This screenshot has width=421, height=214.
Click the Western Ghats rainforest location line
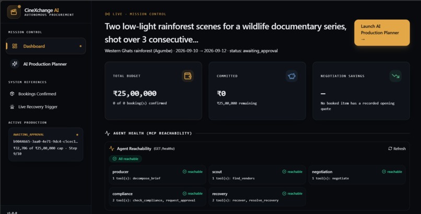pyautogui.click(x=191, y=51)
